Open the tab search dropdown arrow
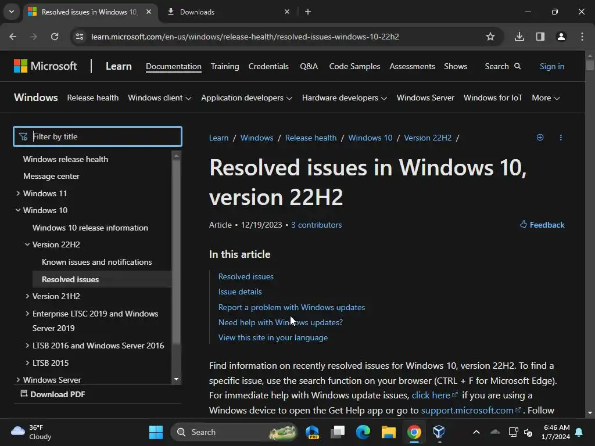The width and height of the screenshot is (595, 446). pos(12,12)
